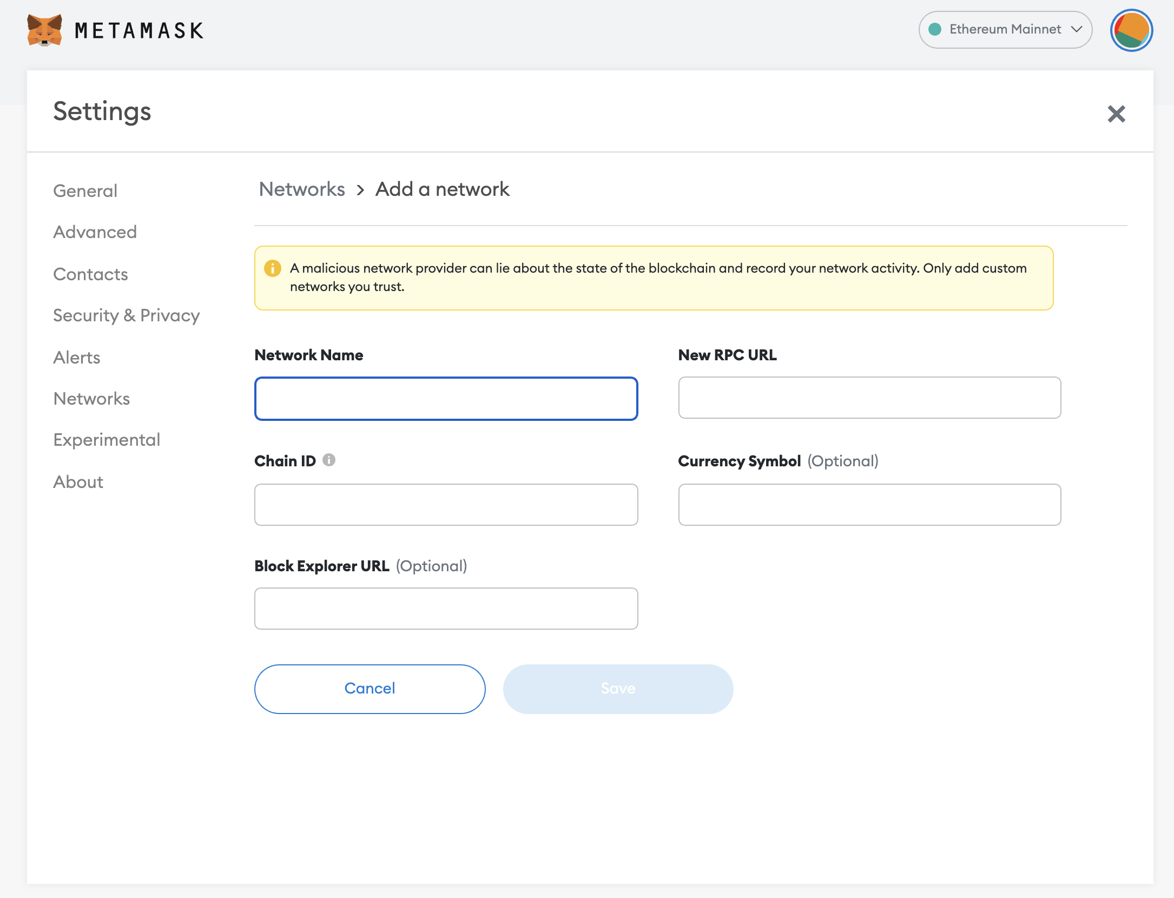Click the Cancel button

point(370,689)
